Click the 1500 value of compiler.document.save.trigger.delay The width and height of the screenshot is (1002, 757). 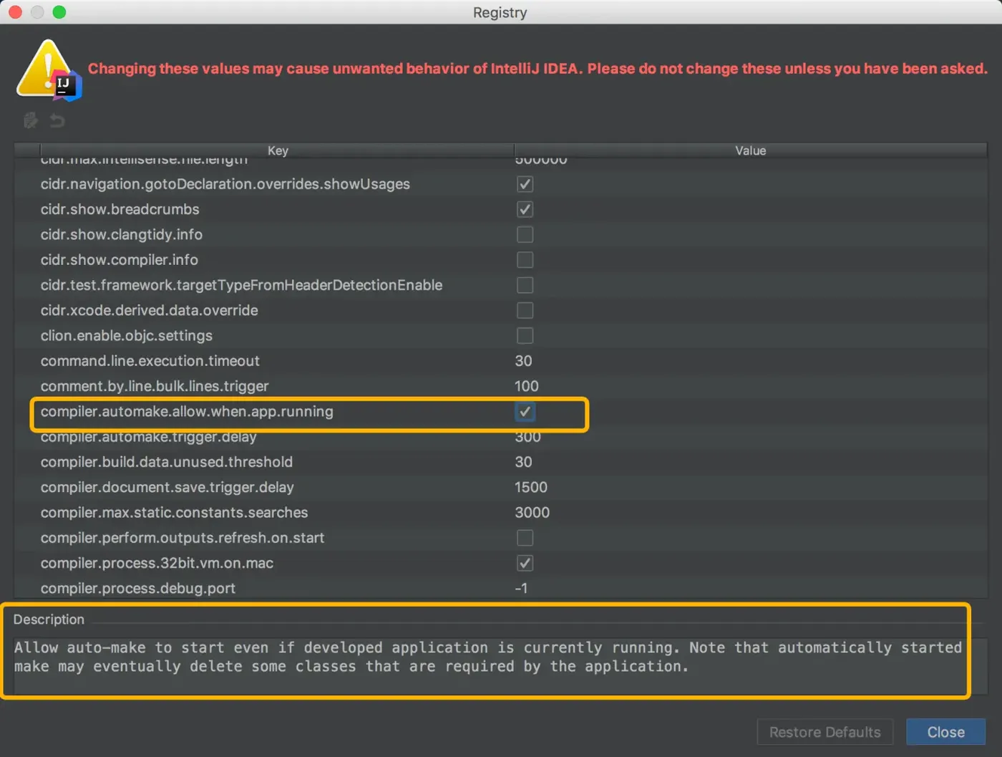coord(531,487)
